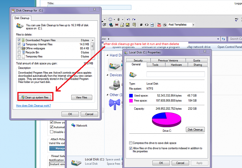This screenshot has width=242, height=168.
Task: Click the drive icon in Local Disk Properties
Action: tap(133, 75)
